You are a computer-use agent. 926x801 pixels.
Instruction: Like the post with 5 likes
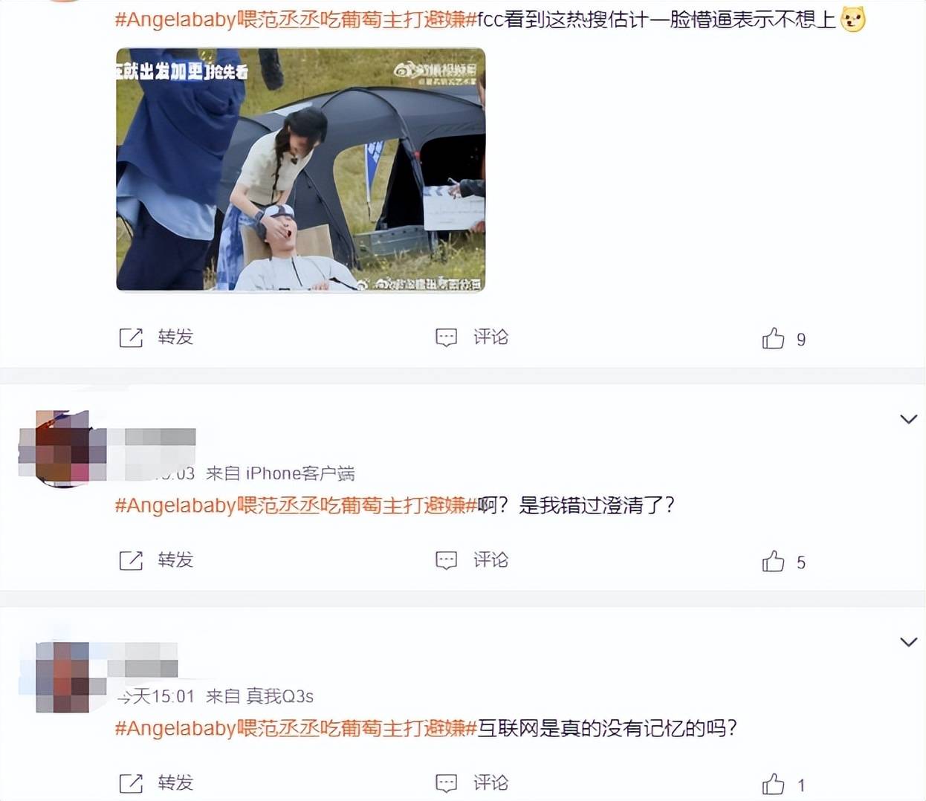(773, 561)
